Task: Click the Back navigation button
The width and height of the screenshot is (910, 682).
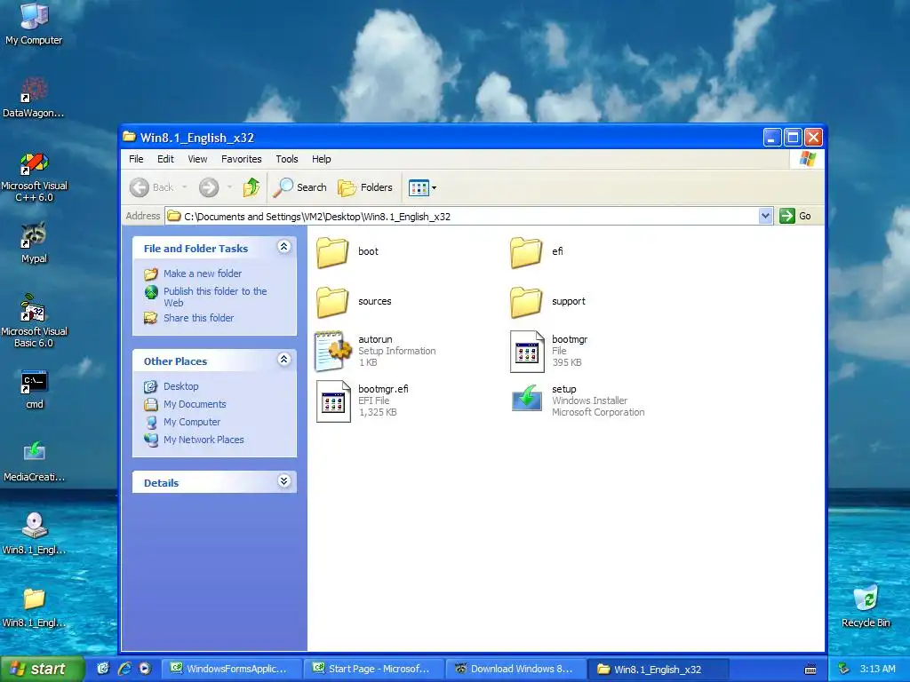Action: tap(152, 187)
